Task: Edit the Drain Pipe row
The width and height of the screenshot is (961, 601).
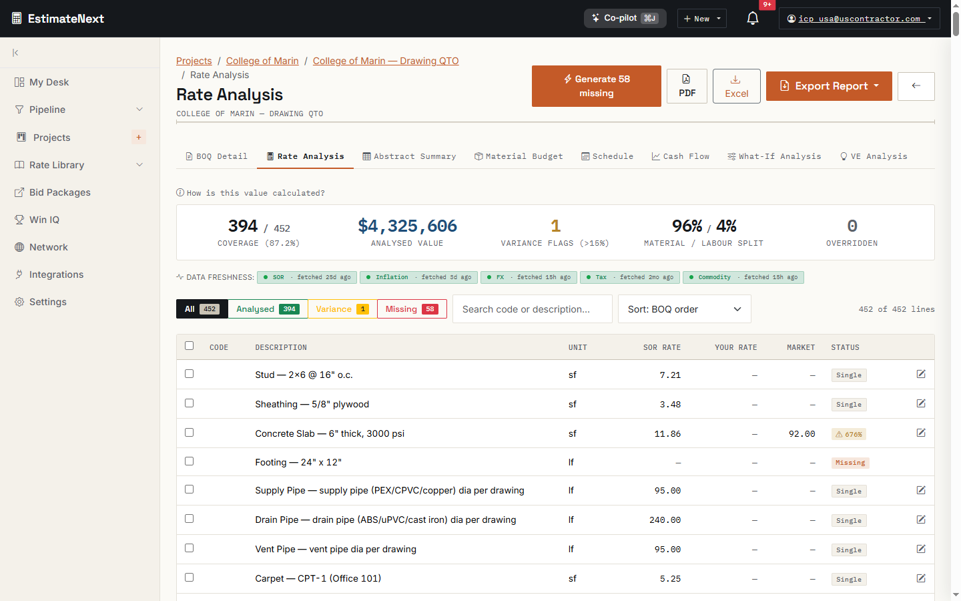Action: click(921, 520)
